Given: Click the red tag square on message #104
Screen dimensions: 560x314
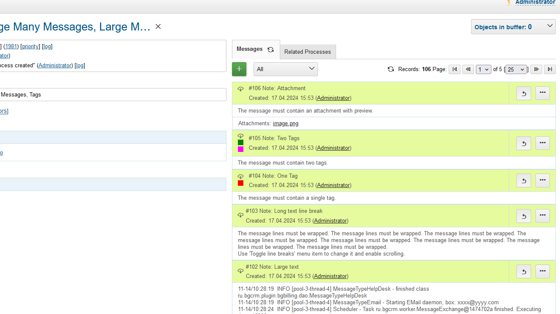Looking at the screenshot, I should pos(240,183).
